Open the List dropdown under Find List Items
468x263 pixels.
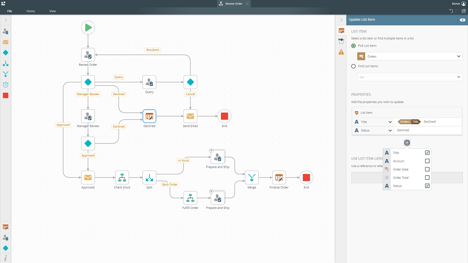pyautogui.click(x=410, y=77)
